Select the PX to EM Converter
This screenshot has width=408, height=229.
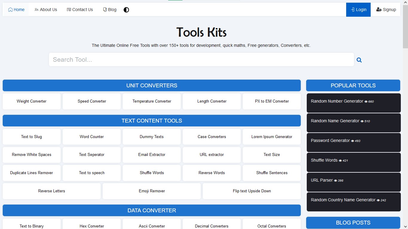272,101
